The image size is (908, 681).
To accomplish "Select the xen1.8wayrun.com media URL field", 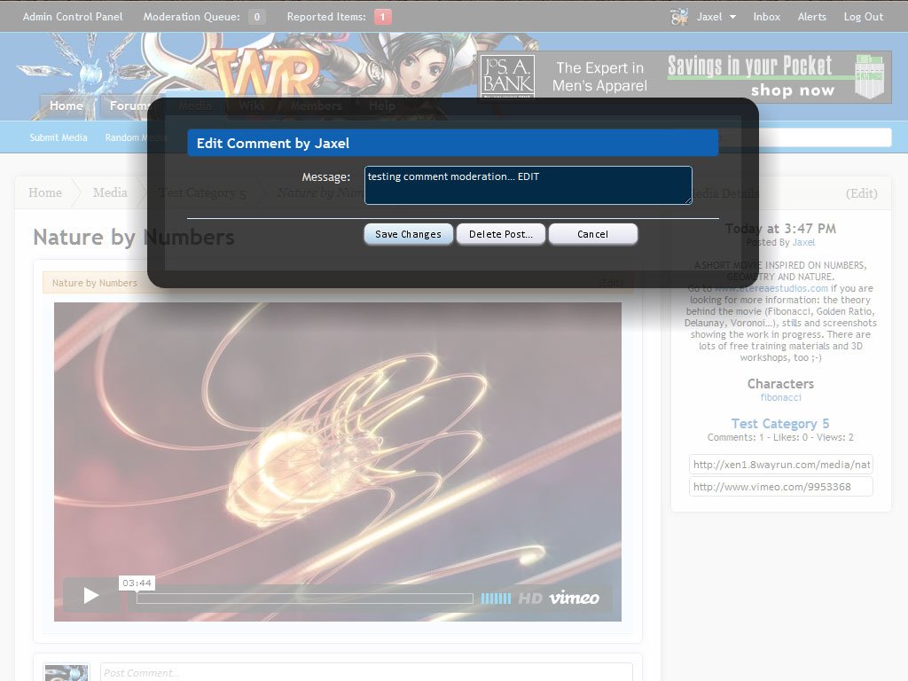I will [780, 465].
